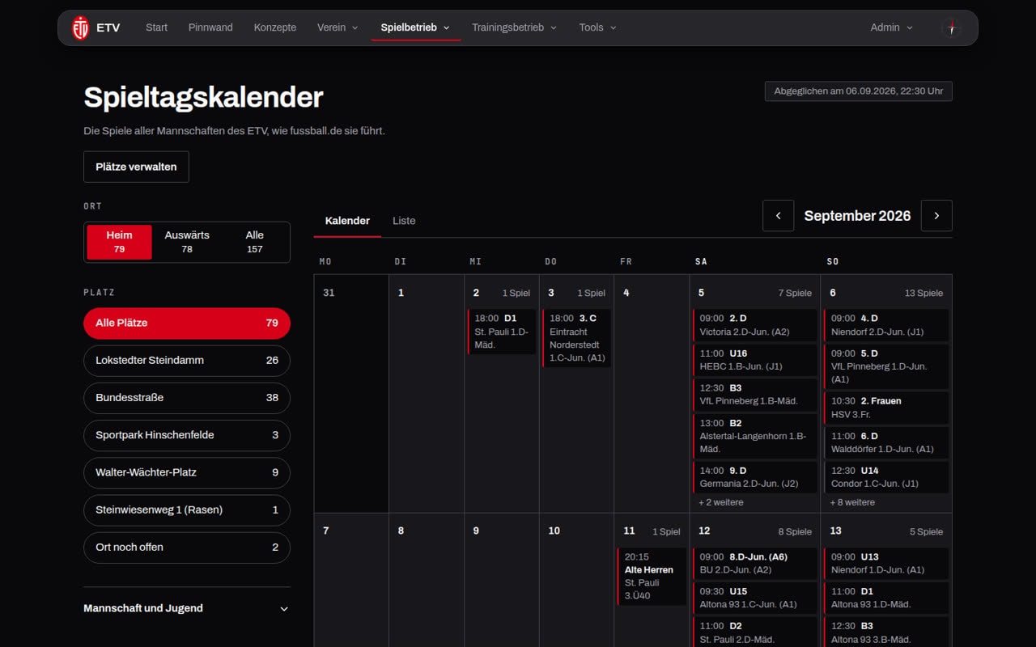
Task: Filter by Sportpark Hinschenfelde
Action: pos(187,435)
